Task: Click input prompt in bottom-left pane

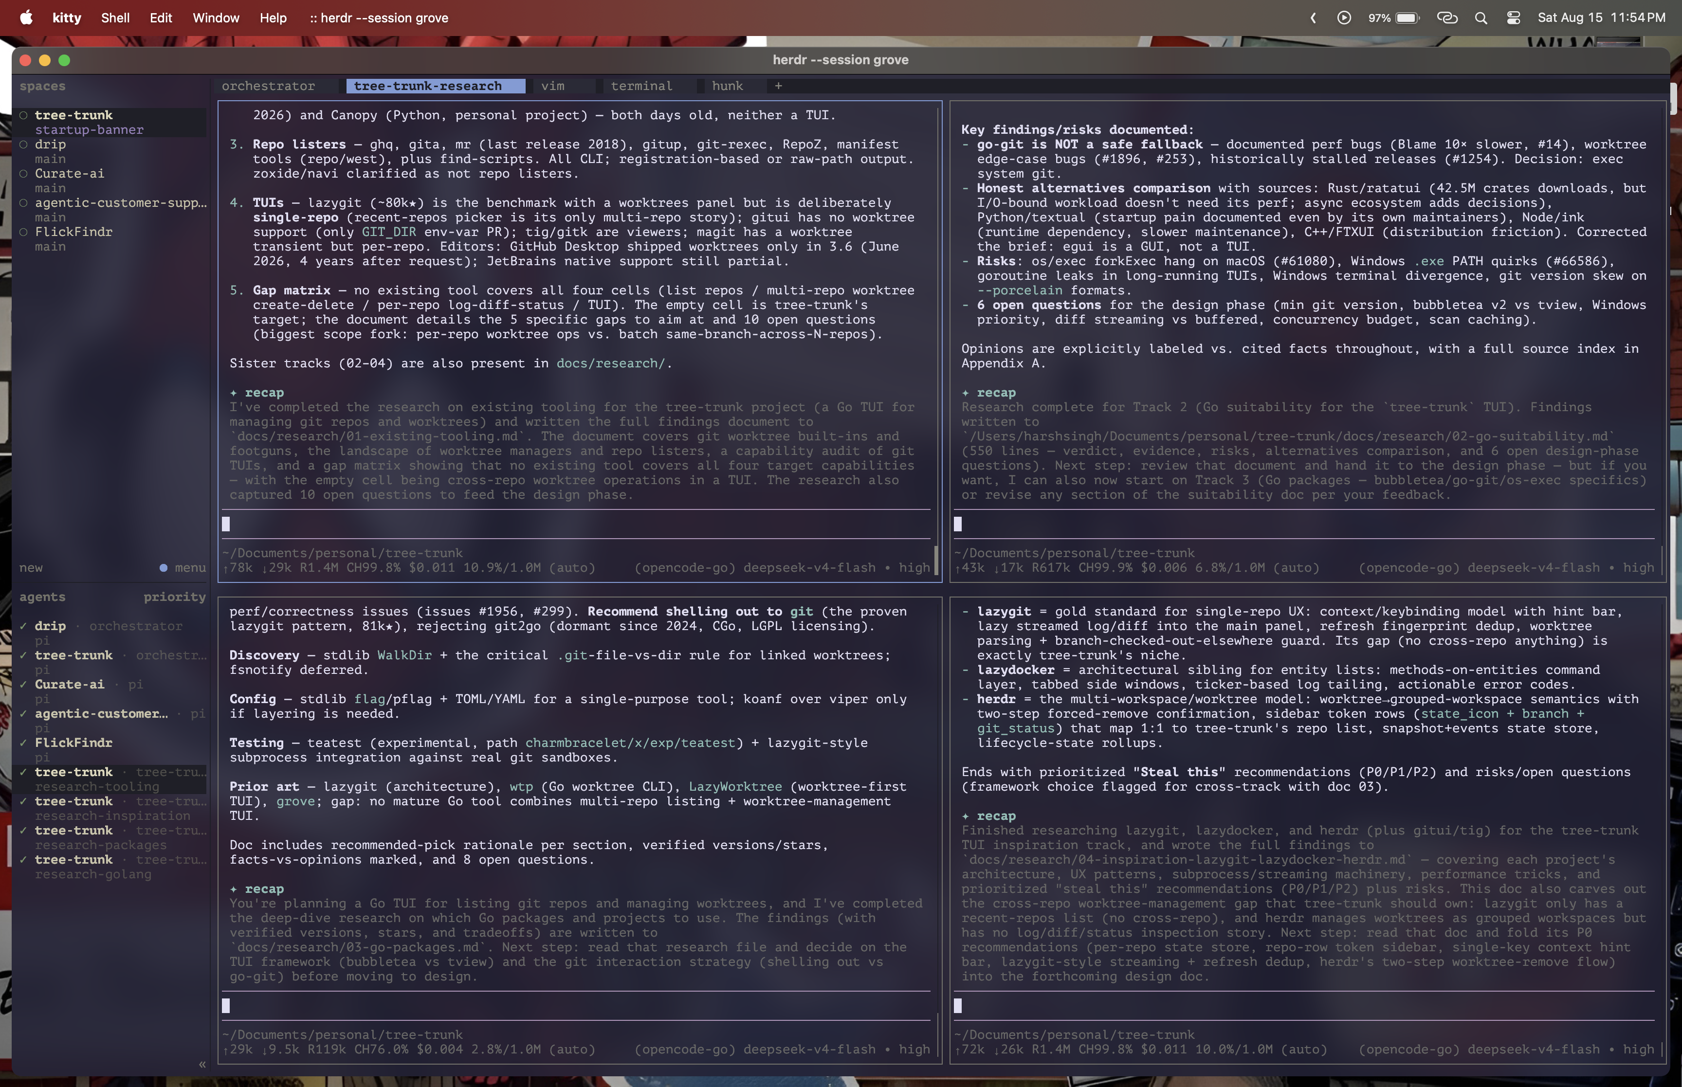Action: click(x=576, y=1006)
